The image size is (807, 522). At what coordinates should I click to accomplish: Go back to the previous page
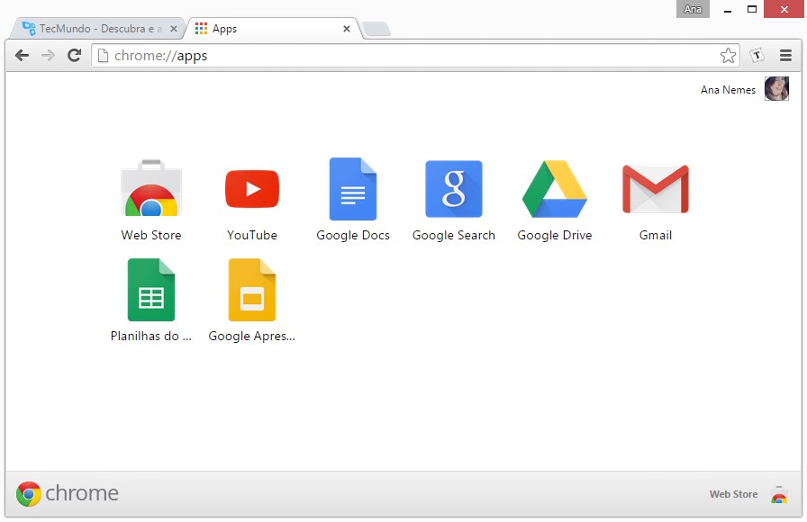[22, 56]
